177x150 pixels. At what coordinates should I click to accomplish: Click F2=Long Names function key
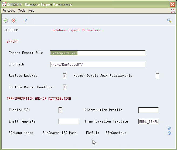click(21, 133)
